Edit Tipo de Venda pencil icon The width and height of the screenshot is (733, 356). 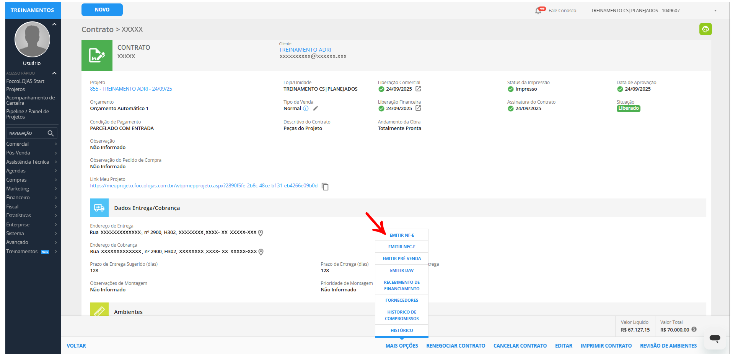coord(316,108)
